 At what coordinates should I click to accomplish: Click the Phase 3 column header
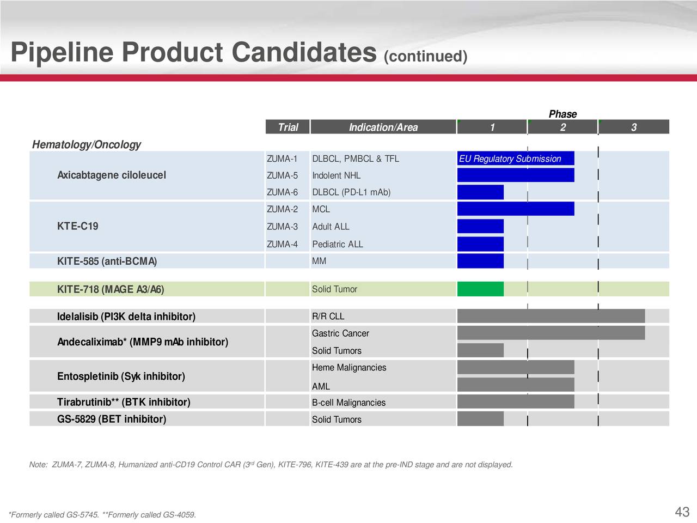[634, 127]
